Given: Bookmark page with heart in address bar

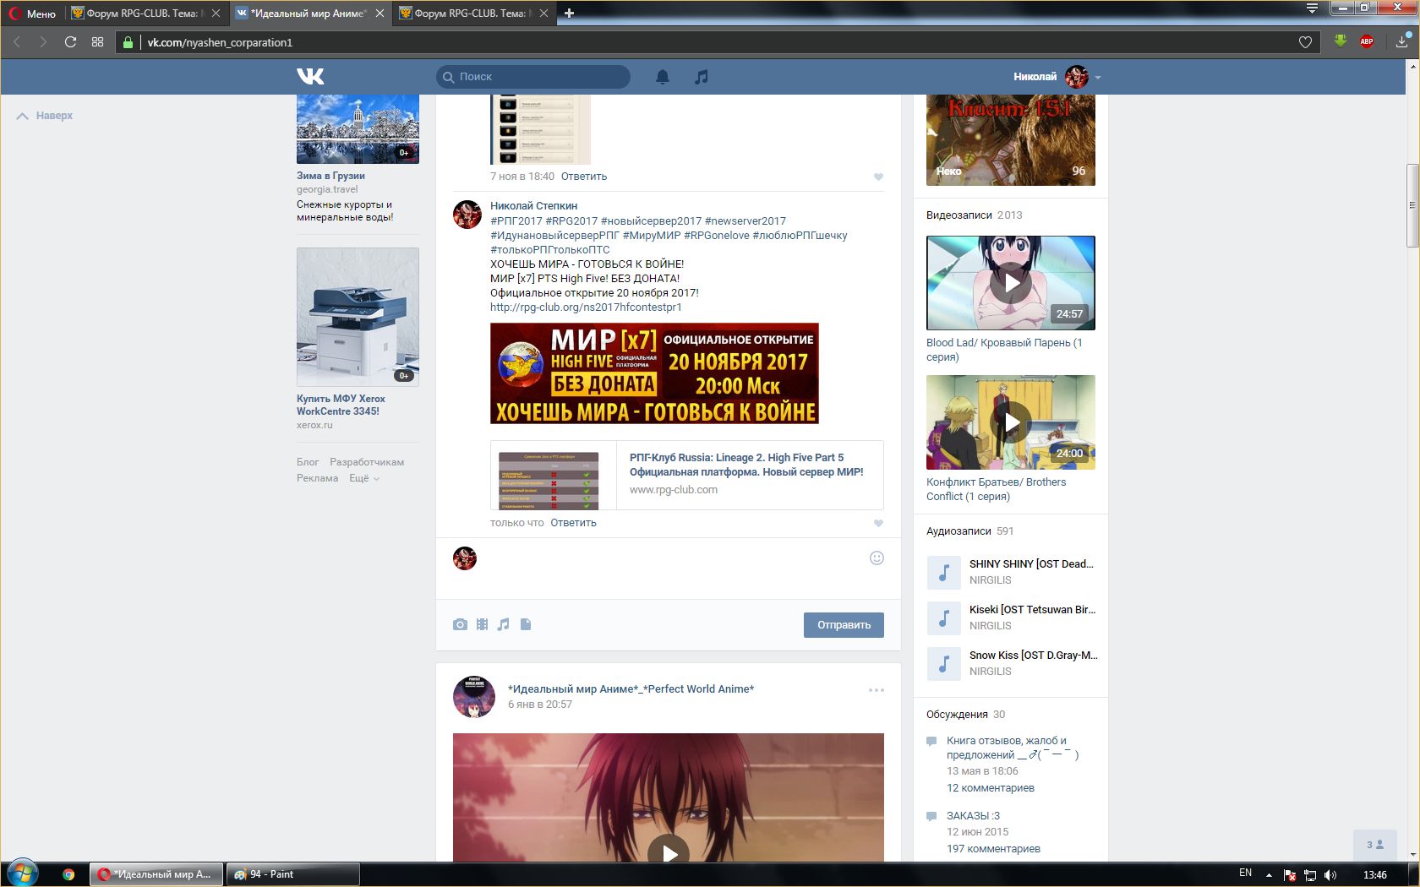Looking at the screenshot, I should tap(1305, 42).
